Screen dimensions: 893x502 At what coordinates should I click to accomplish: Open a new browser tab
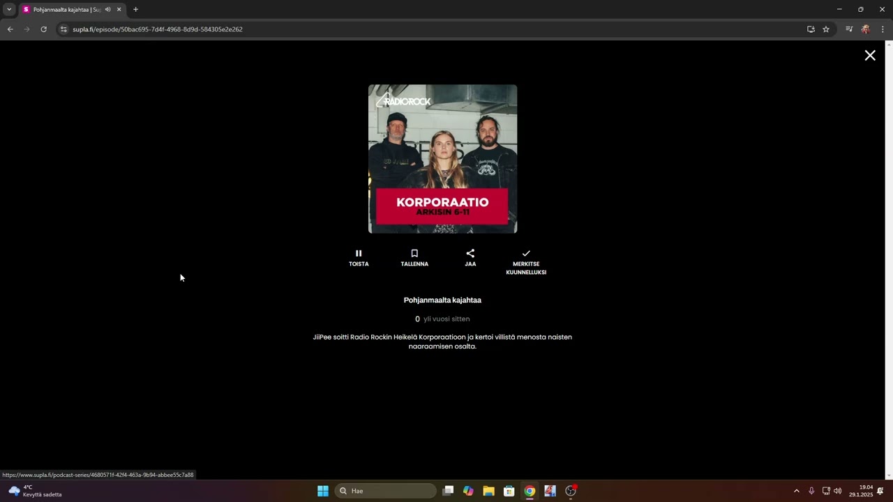coord(135,9)
